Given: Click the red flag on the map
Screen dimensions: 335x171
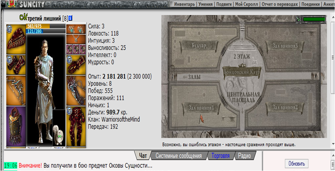Looking at the screenshot, I should click(x=201, y=119).
